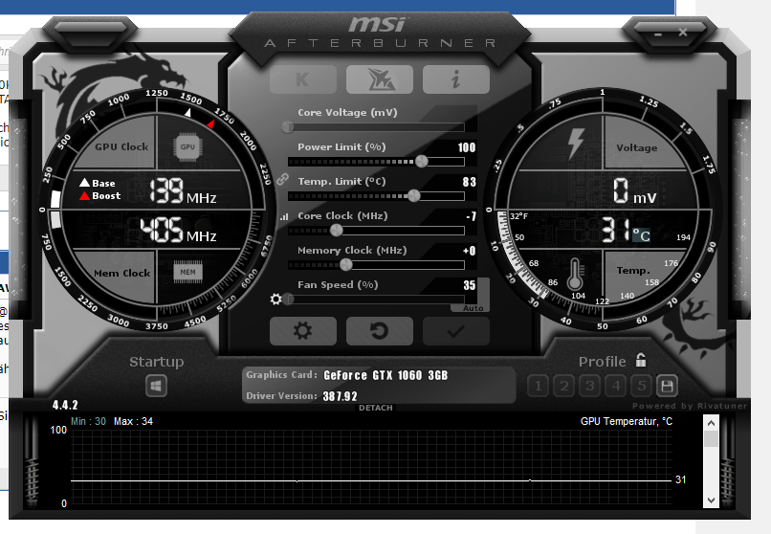
Task: Click the Fan Speed slider handle
Action: (288, 299)
